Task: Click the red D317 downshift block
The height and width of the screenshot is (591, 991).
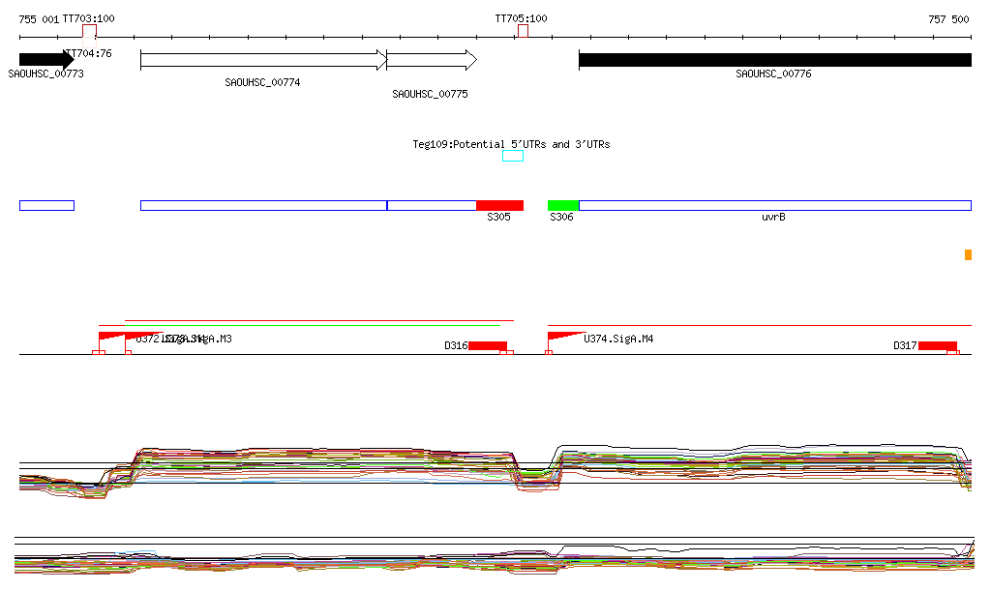Action: tap(937, 346)
